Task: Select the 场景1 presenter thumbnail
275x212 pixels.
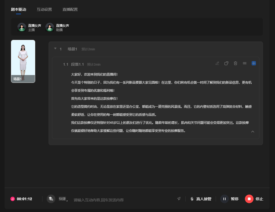Action: click(23, 61)
